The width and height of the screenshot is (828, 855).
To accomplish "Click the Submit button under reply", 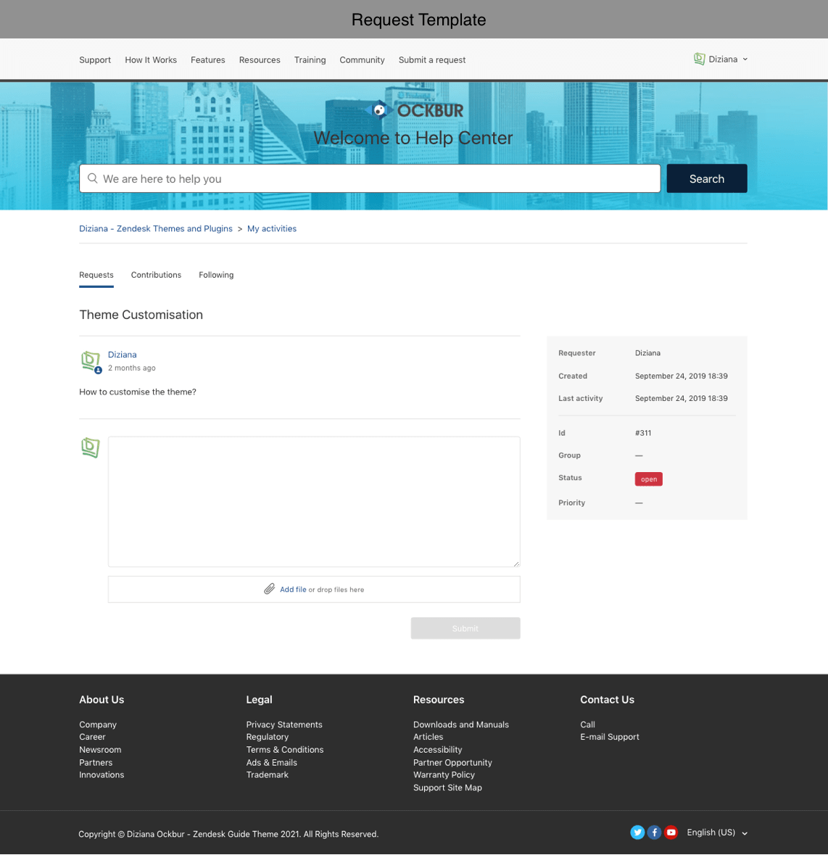I will pyautogui.click(x=465, y=628).
